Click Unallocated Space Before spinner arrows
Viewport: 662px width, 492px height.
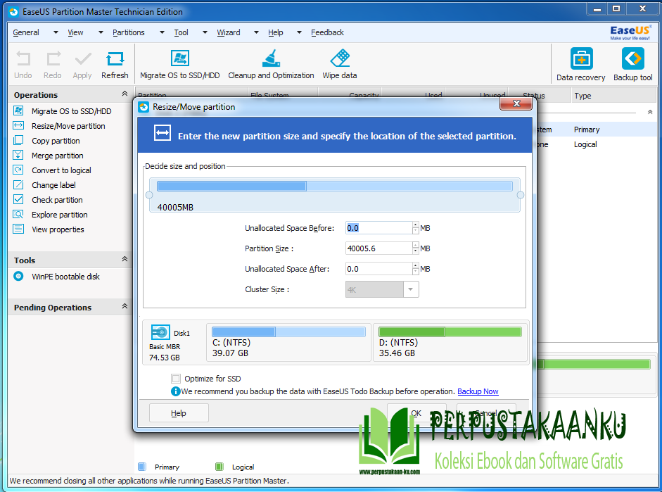416,228
